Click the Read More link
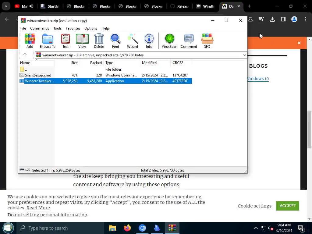 coord(38,208)
